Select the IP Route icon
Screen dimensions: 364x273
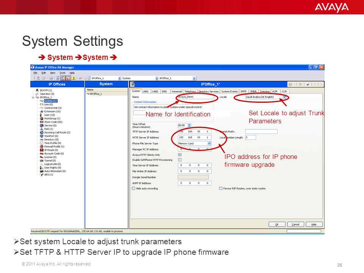click(42, 150)
